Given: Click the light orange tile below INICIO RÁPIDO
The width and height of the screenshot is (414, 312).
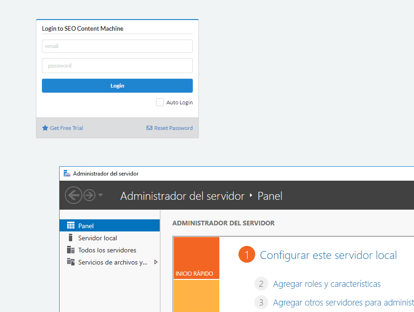Looking at the screenshot, I should click(x=197, y=296).
